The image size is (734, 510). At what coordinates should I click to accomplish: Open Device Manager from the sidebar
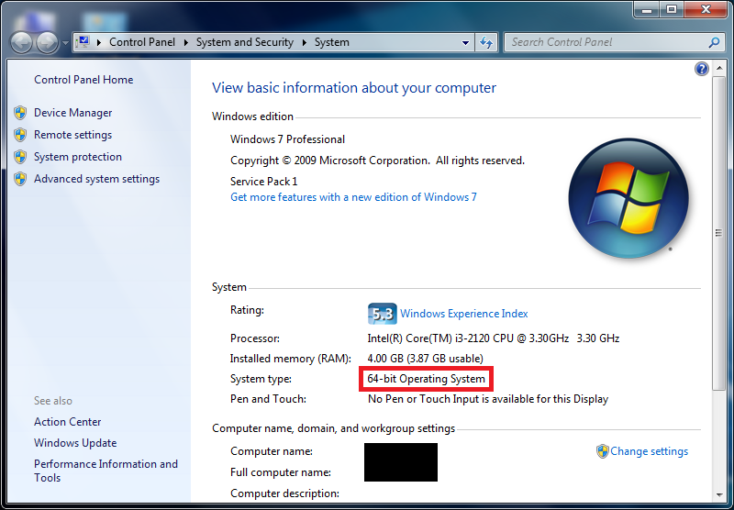click(73, 113)
